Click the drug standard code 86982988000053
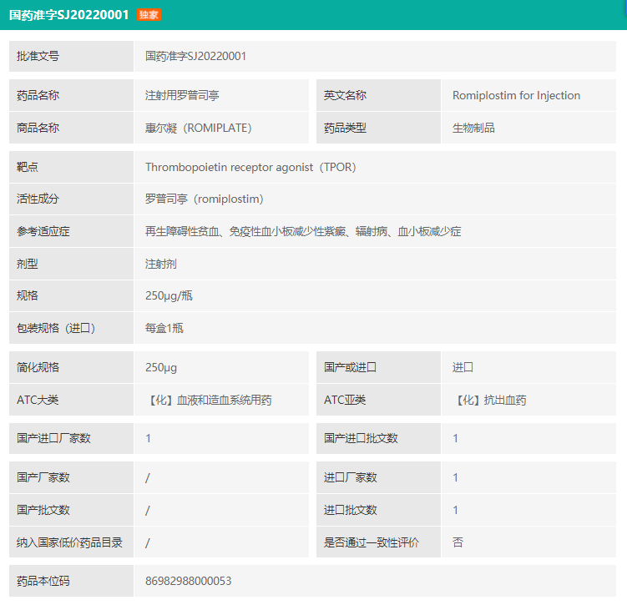The image size is (627, 605). coord(189,581)
